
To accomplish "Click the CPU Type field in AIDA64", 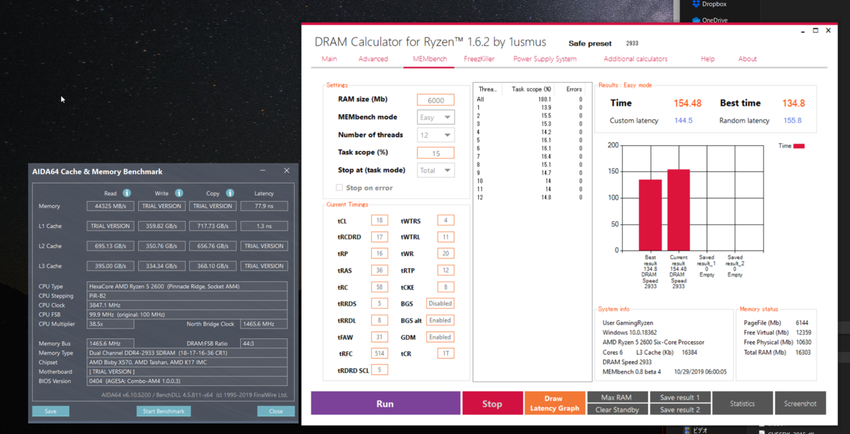I will pyautogui.click(x=187, y=287).
